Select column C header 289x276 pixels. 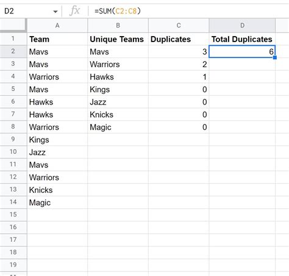point(179,26)
